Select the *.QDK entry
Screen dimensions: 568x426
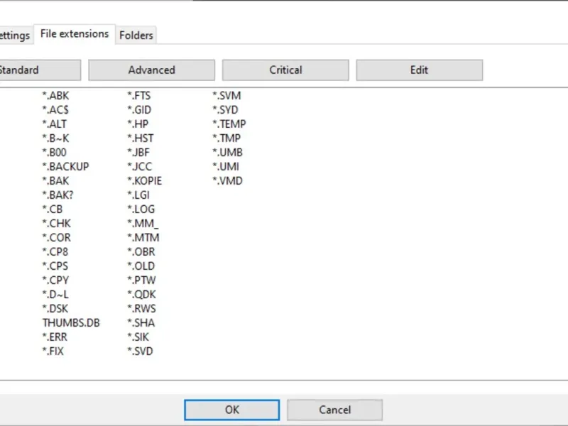point(141,294)
